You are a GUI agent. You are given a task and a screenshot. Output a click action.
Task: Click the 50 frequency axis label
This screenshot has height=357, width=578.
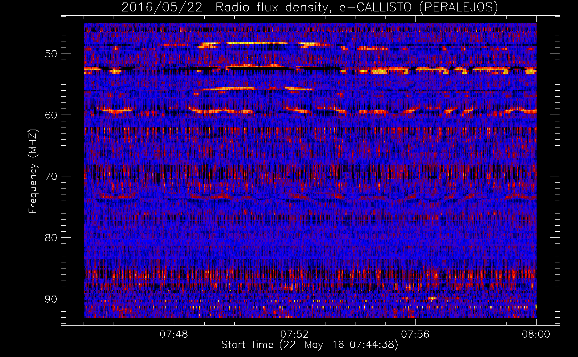[x=51, y=54]
